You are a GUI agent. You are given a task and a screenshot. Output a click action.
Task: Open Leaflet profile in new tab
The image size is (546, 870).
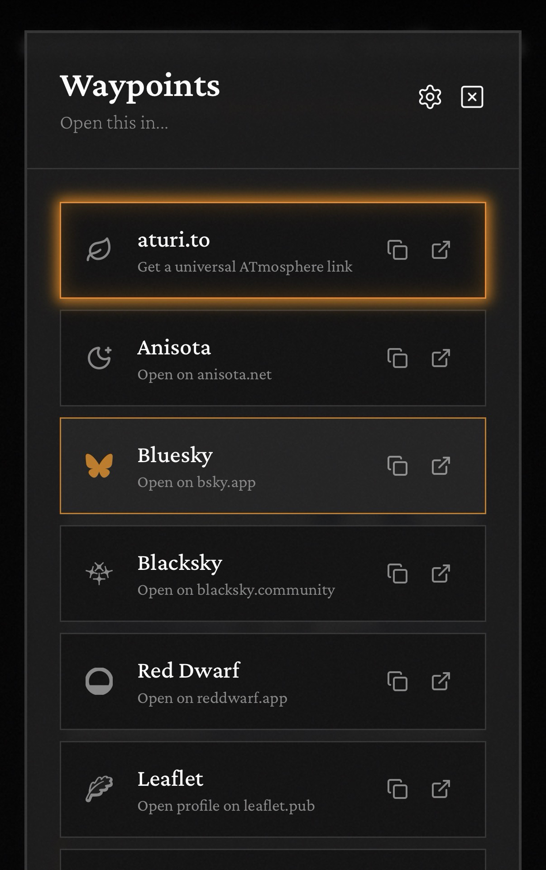tap(441, 789)
